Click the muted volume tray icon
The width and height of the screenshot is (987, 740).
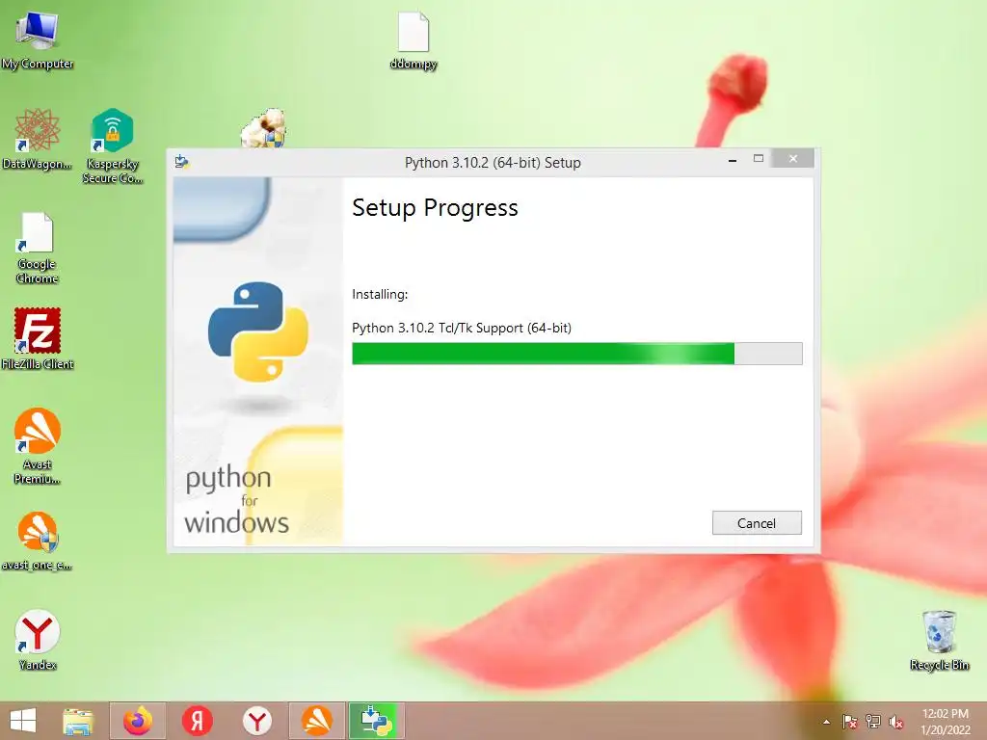click(896, 722)
